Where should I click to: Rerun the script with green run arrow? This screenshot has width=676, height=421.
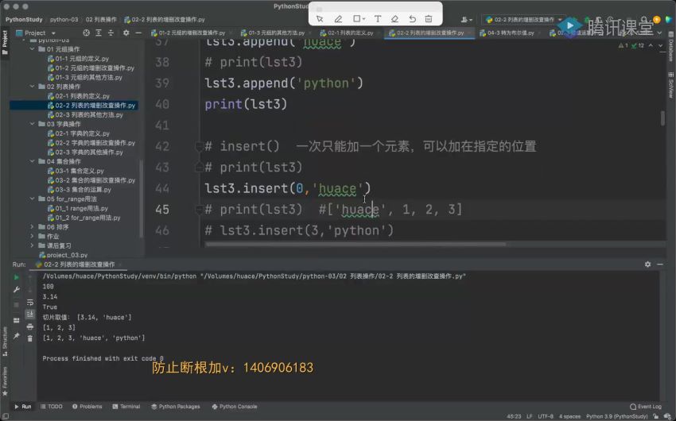pos(16,277)
